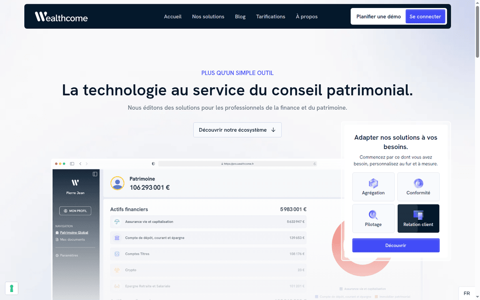The image size is (480, 300).
Task: Click the Crypto row label
Action: click(131, 270)
